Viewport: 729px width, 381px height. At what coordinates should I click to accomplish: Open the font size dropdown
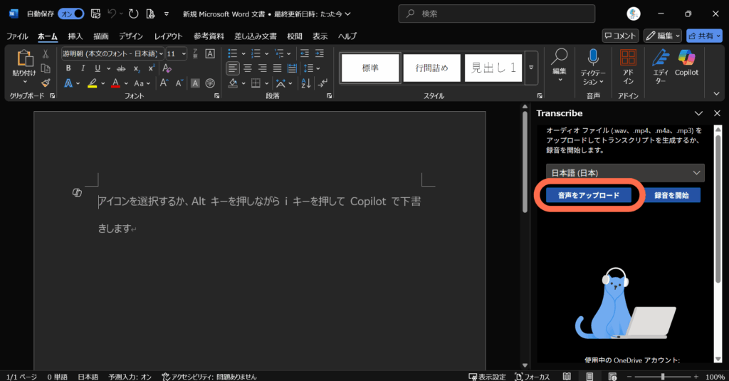pos(184,54)
